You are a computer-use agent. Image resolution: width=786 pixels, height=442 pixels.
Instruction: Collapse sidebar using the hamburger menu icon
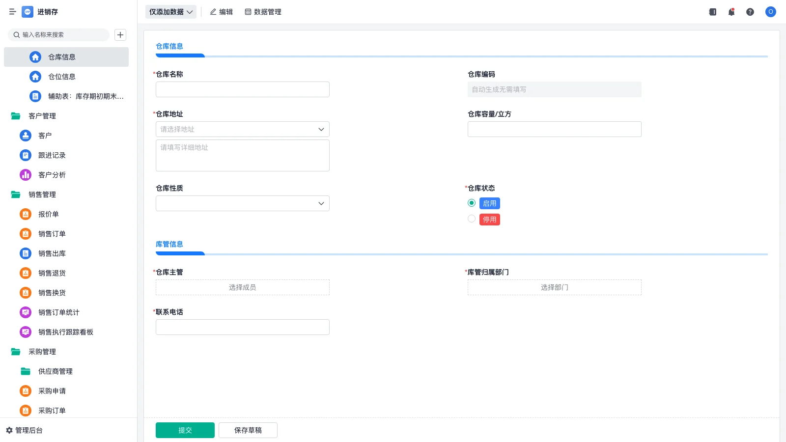click(13, 12)
